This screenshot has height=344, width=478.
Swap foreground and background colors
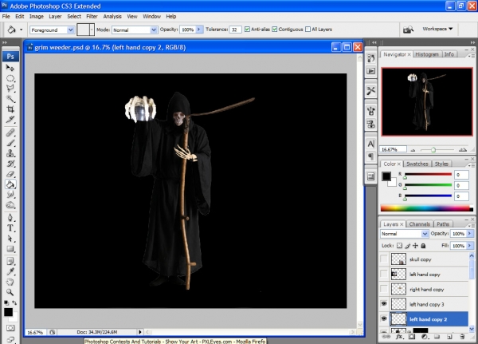point(14,302)
